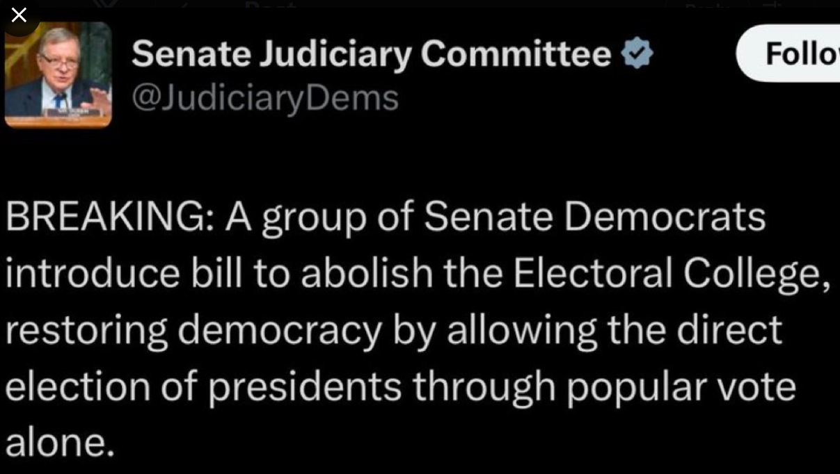
Task: Click the final word "alone." of the tweet
Action: pos(60,443)
